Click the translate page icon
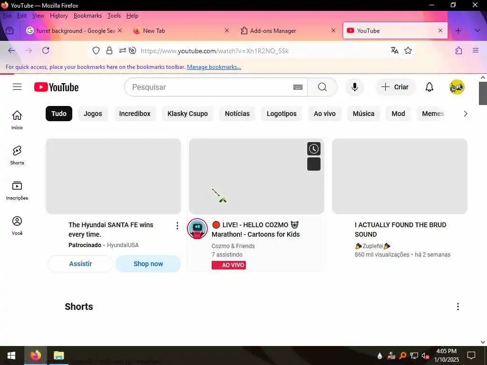Screen dimensions: 487x365 [394, 50]
